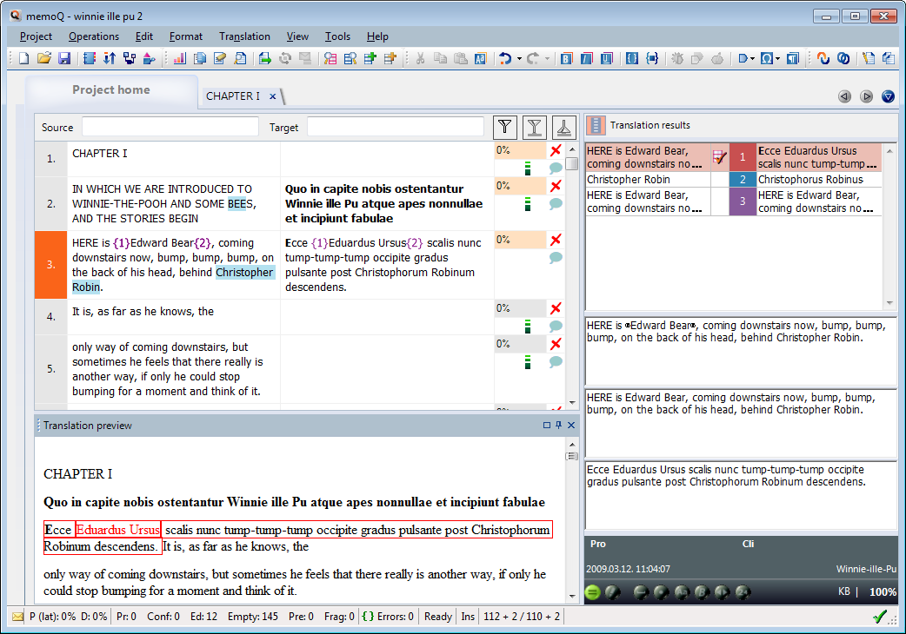Click the Source filter input field

[x=170, y=127]
